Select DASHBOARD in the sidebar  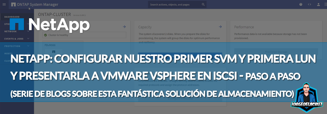12,17
